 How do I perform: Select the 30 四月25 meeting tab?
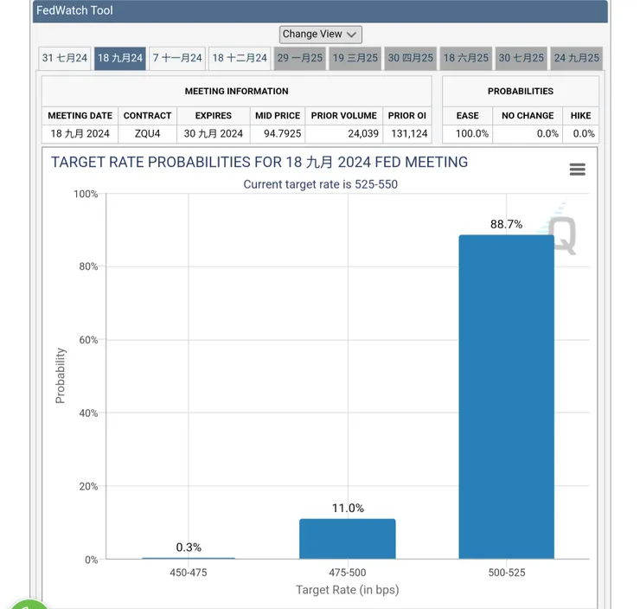[x=410, y=58]
